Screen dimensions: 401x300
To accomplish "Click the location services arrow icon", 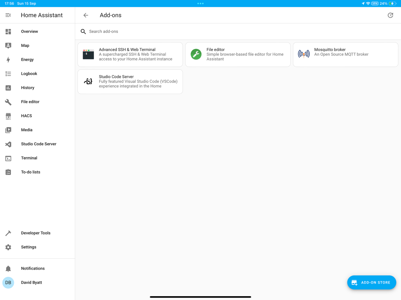I will (363, 3).
